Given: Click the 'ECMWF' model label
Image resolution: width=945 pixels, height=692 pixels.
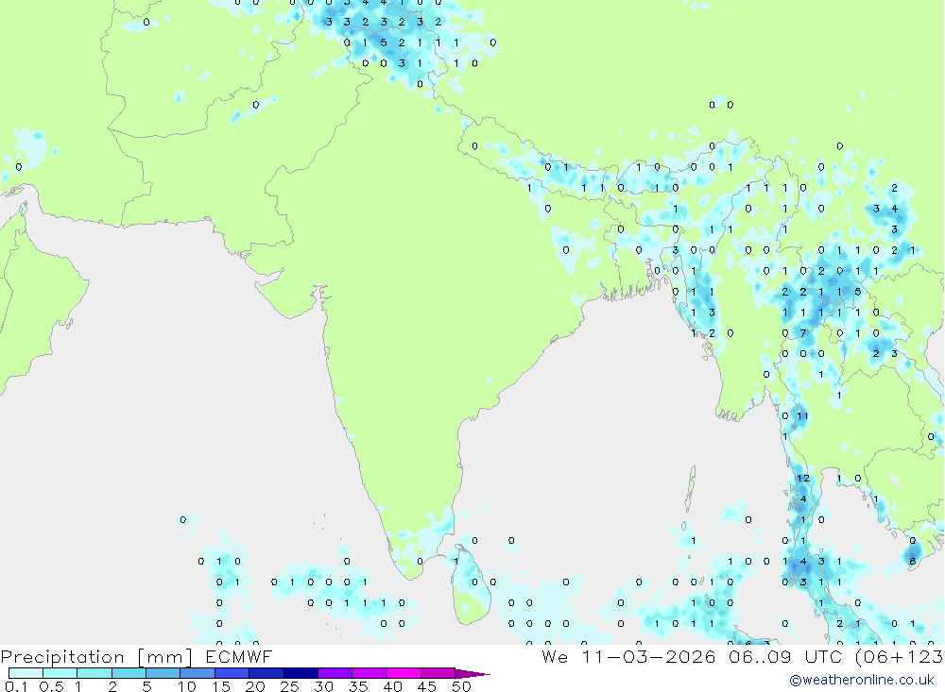Looking at the screenshot, I should 239,656.
